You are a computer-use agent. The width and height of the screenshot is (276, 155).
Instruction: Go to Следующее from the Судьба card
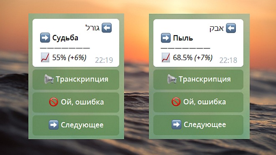(x=76, y=125)
